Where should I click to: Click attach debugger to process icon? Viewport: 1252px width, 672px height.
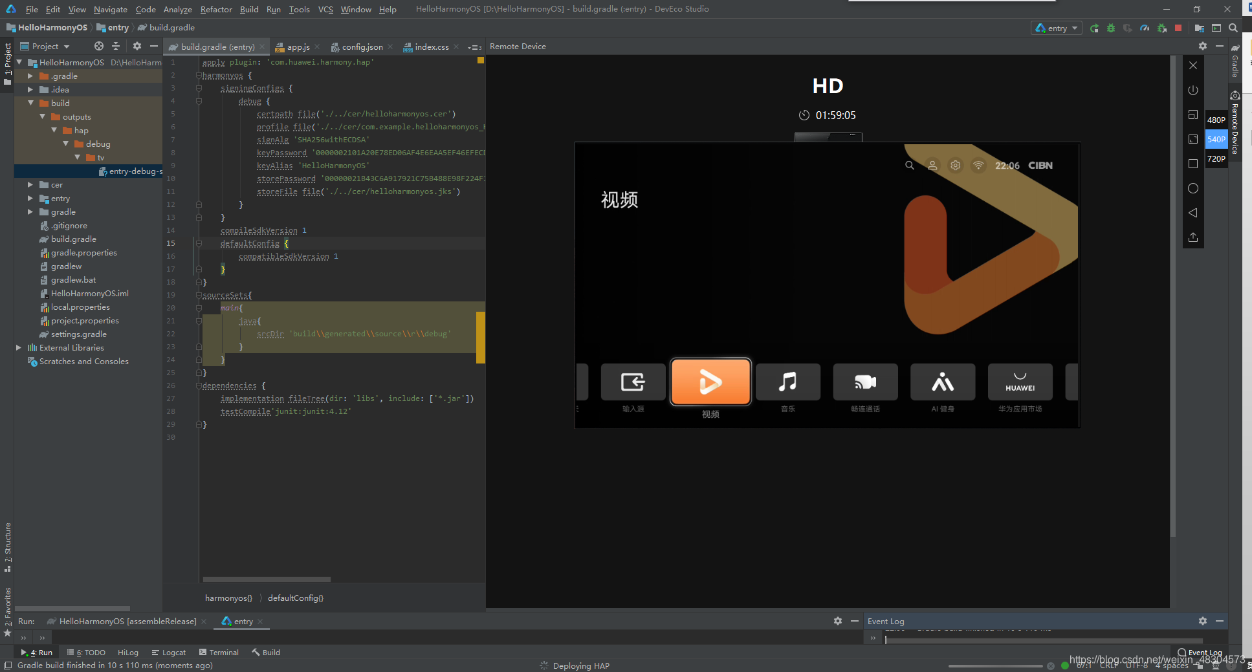pos(1162,28)
